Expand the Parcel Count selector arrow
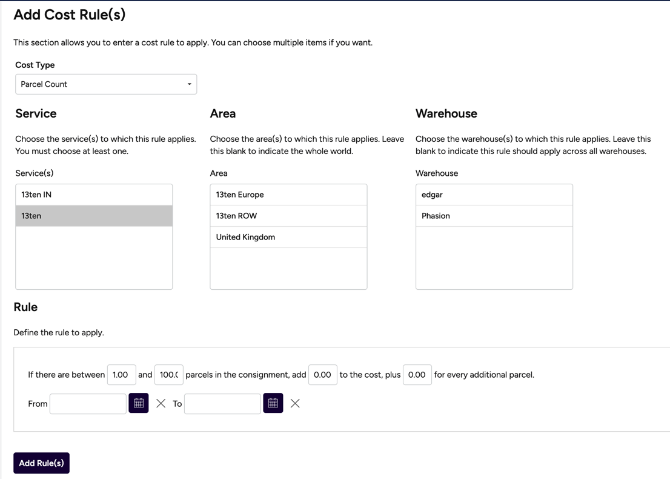This screenshot has width=670, height=479. 190,84
